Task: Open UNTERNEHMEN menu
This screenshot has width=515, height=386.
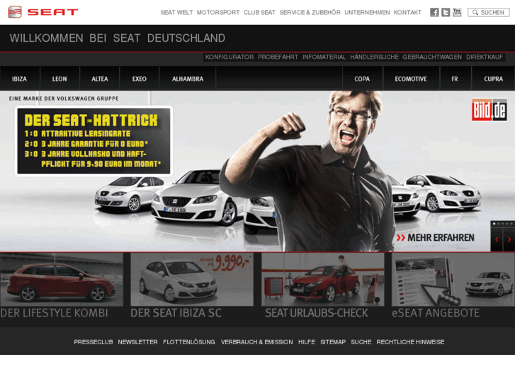Action: tap(367, 13)
